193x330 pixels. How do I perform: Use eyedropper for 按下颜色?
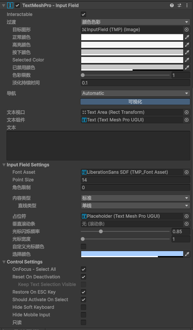[x=187, y=52]
